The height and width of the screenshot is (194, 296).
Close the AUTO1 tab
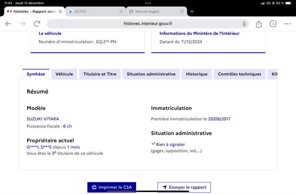[121, 11]
